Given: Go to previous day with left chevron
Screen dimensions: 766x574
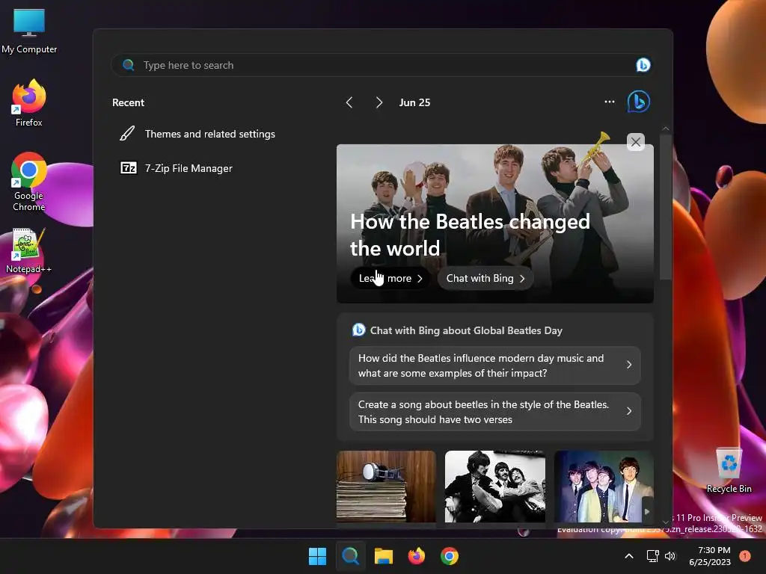Looking at the screenshot, I should click(x=349, y=102).
